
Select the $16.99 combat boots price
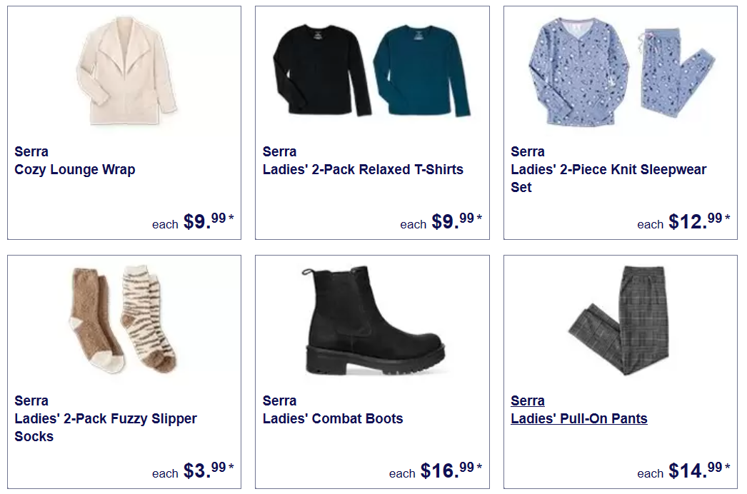click(451, 470)
